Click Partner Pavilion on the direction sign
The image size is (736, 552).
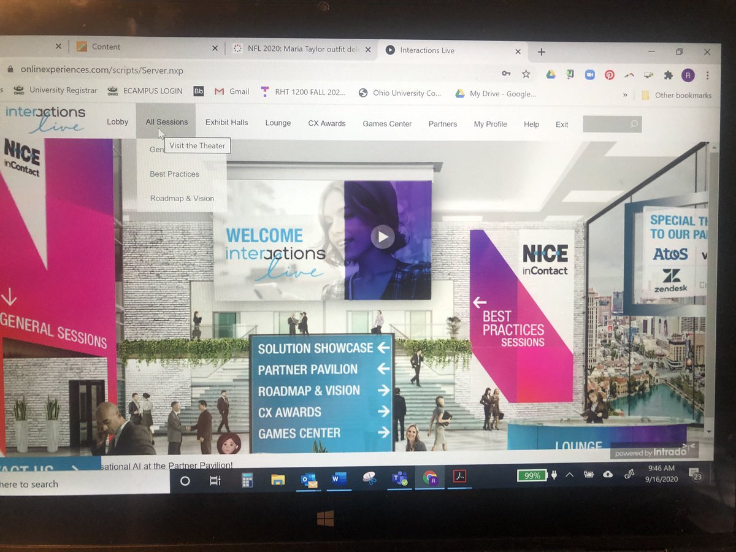tap(323, 369)
